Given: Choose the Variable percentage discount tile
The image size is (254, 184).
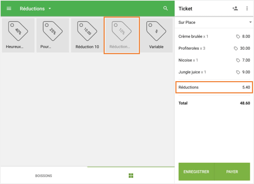Looking at the screenshot, I should pos(156,35).
